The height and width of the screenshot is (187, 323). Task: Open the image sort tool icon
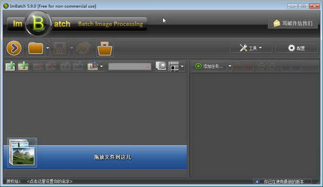[93, 66]
